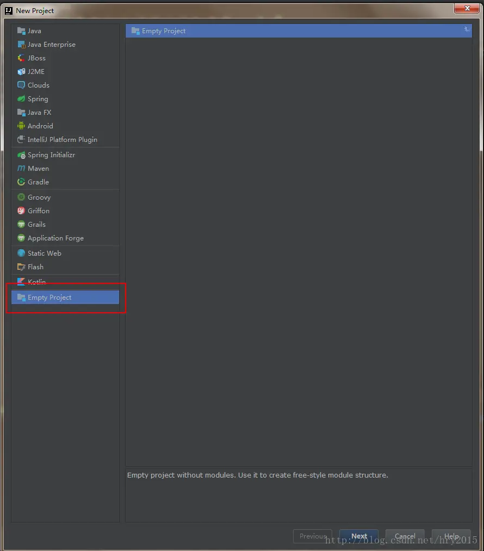
Task: Choose Spring Initializr label in the list
Action: coord(51,155)
